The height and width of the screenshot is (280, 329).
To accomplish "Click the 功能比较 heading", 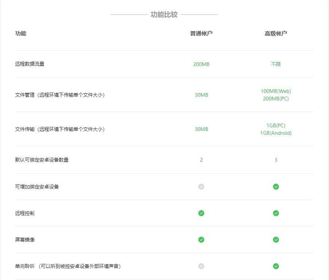I will pos(164,15).
